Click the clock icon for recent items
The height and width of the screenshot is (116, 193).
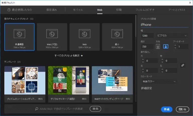(9, 10)
